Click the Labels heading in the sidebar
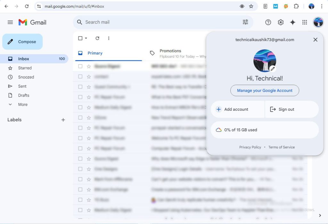 [14, 120]
